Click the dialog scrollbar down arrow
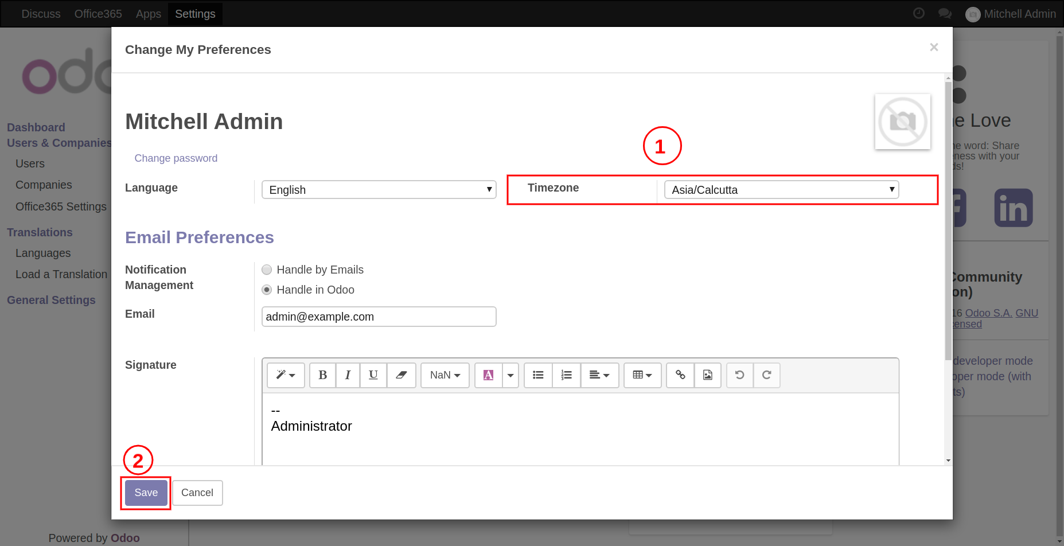This screenshot has width=1064, height=546. pyautogui.click(x=948, y=461)
